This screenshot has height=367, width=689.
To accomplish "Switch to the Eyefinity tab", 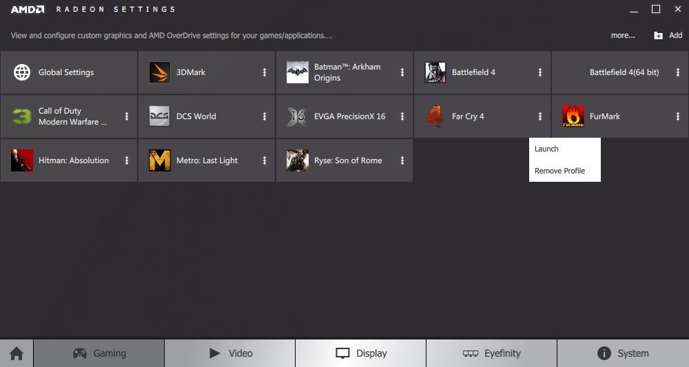I will point(492,353).
